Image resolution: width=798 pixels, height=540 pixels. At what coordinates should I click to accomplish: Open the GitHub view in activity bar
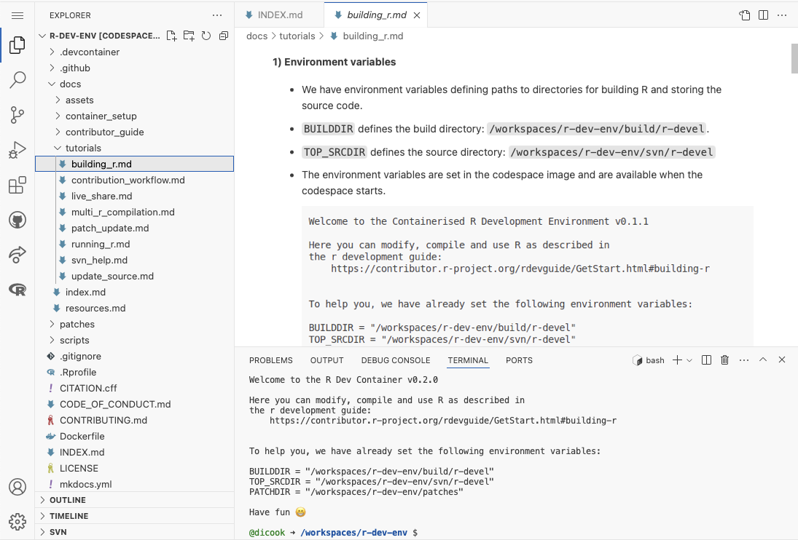(17, 220)
